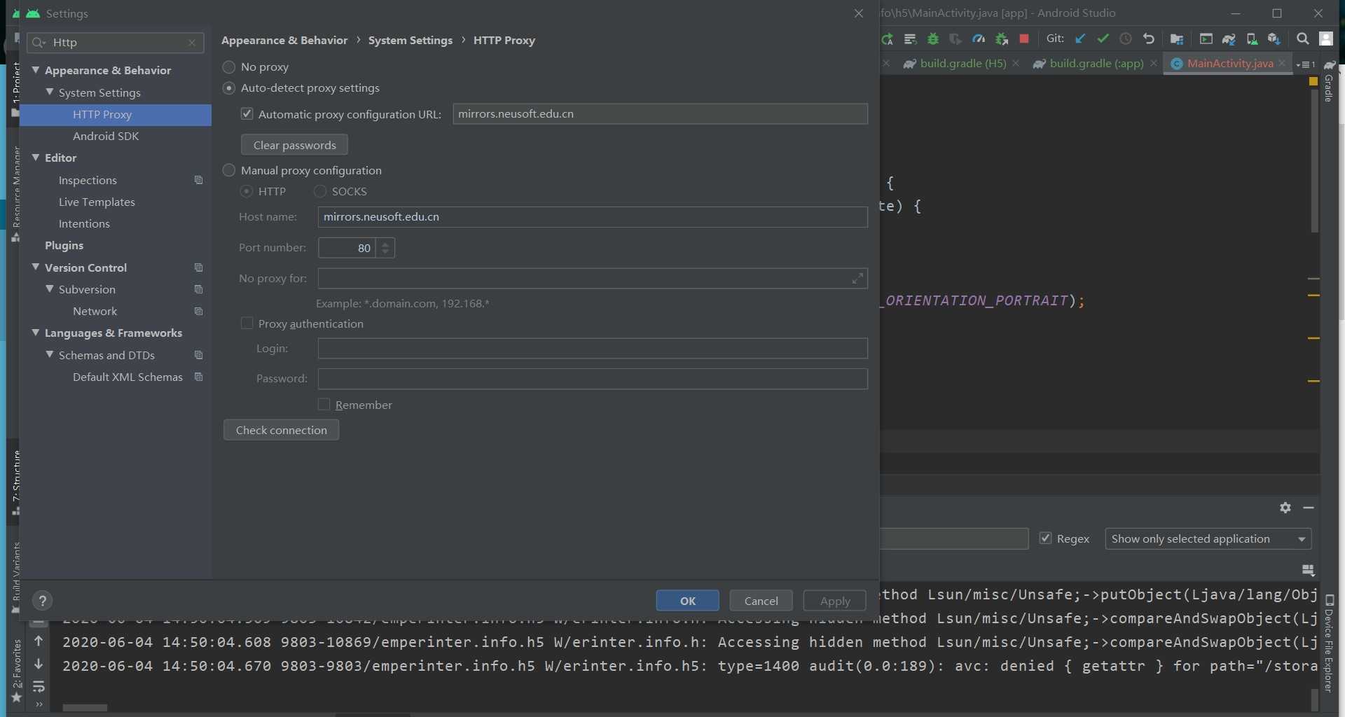Tick the Remember password checkbox
This screenshot has width=1345, height=717.
pos(324,404)
